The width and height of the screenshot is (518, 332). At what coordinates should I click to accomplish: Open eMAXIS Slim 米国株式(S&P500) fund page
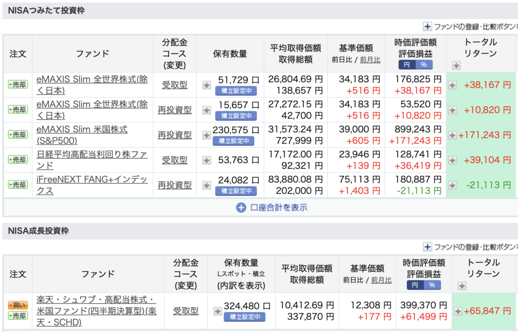pos(82,135)
